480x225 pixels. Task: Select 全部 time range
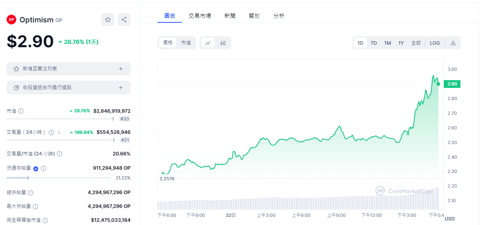[416, 43]
